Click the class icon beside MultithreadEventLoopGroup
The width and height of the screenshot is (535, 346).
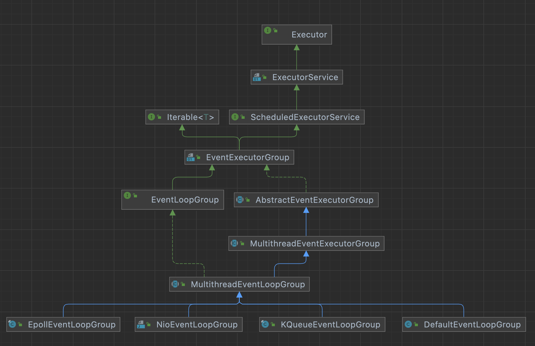pos(175,284)
